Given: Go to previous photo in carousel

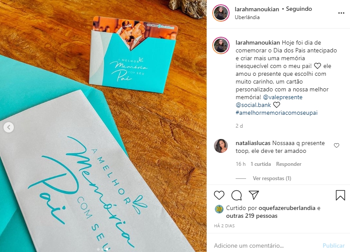Looking at the screenshot, I should click(x=9, y=127).
